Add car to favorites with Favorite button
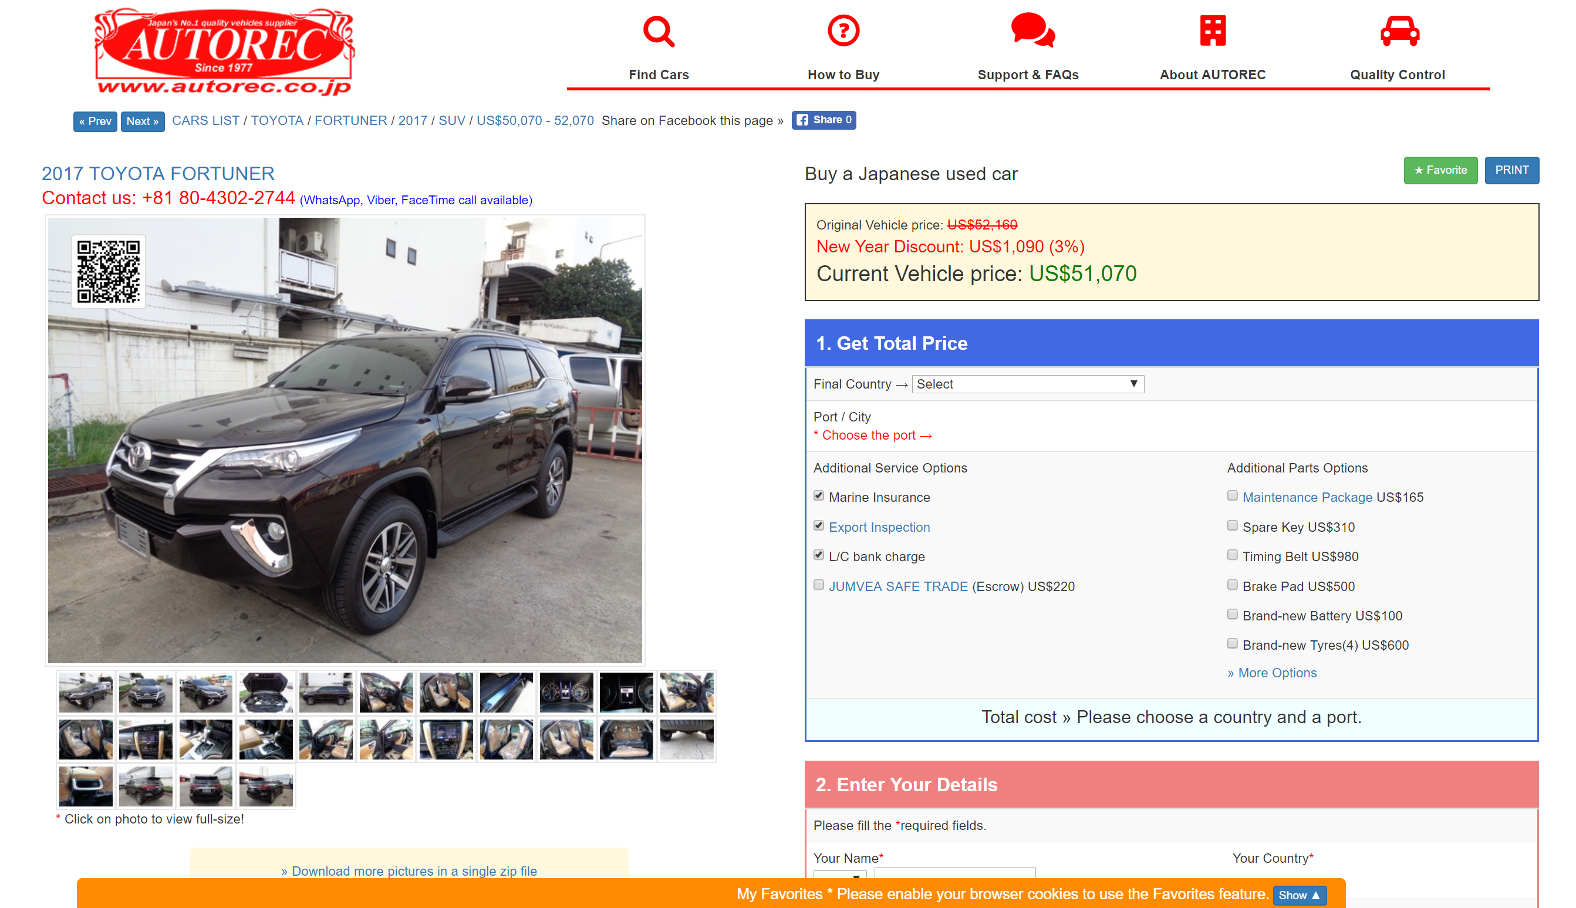The image size is (1576, 908). pyautogui.click(x=1440, y=170)
